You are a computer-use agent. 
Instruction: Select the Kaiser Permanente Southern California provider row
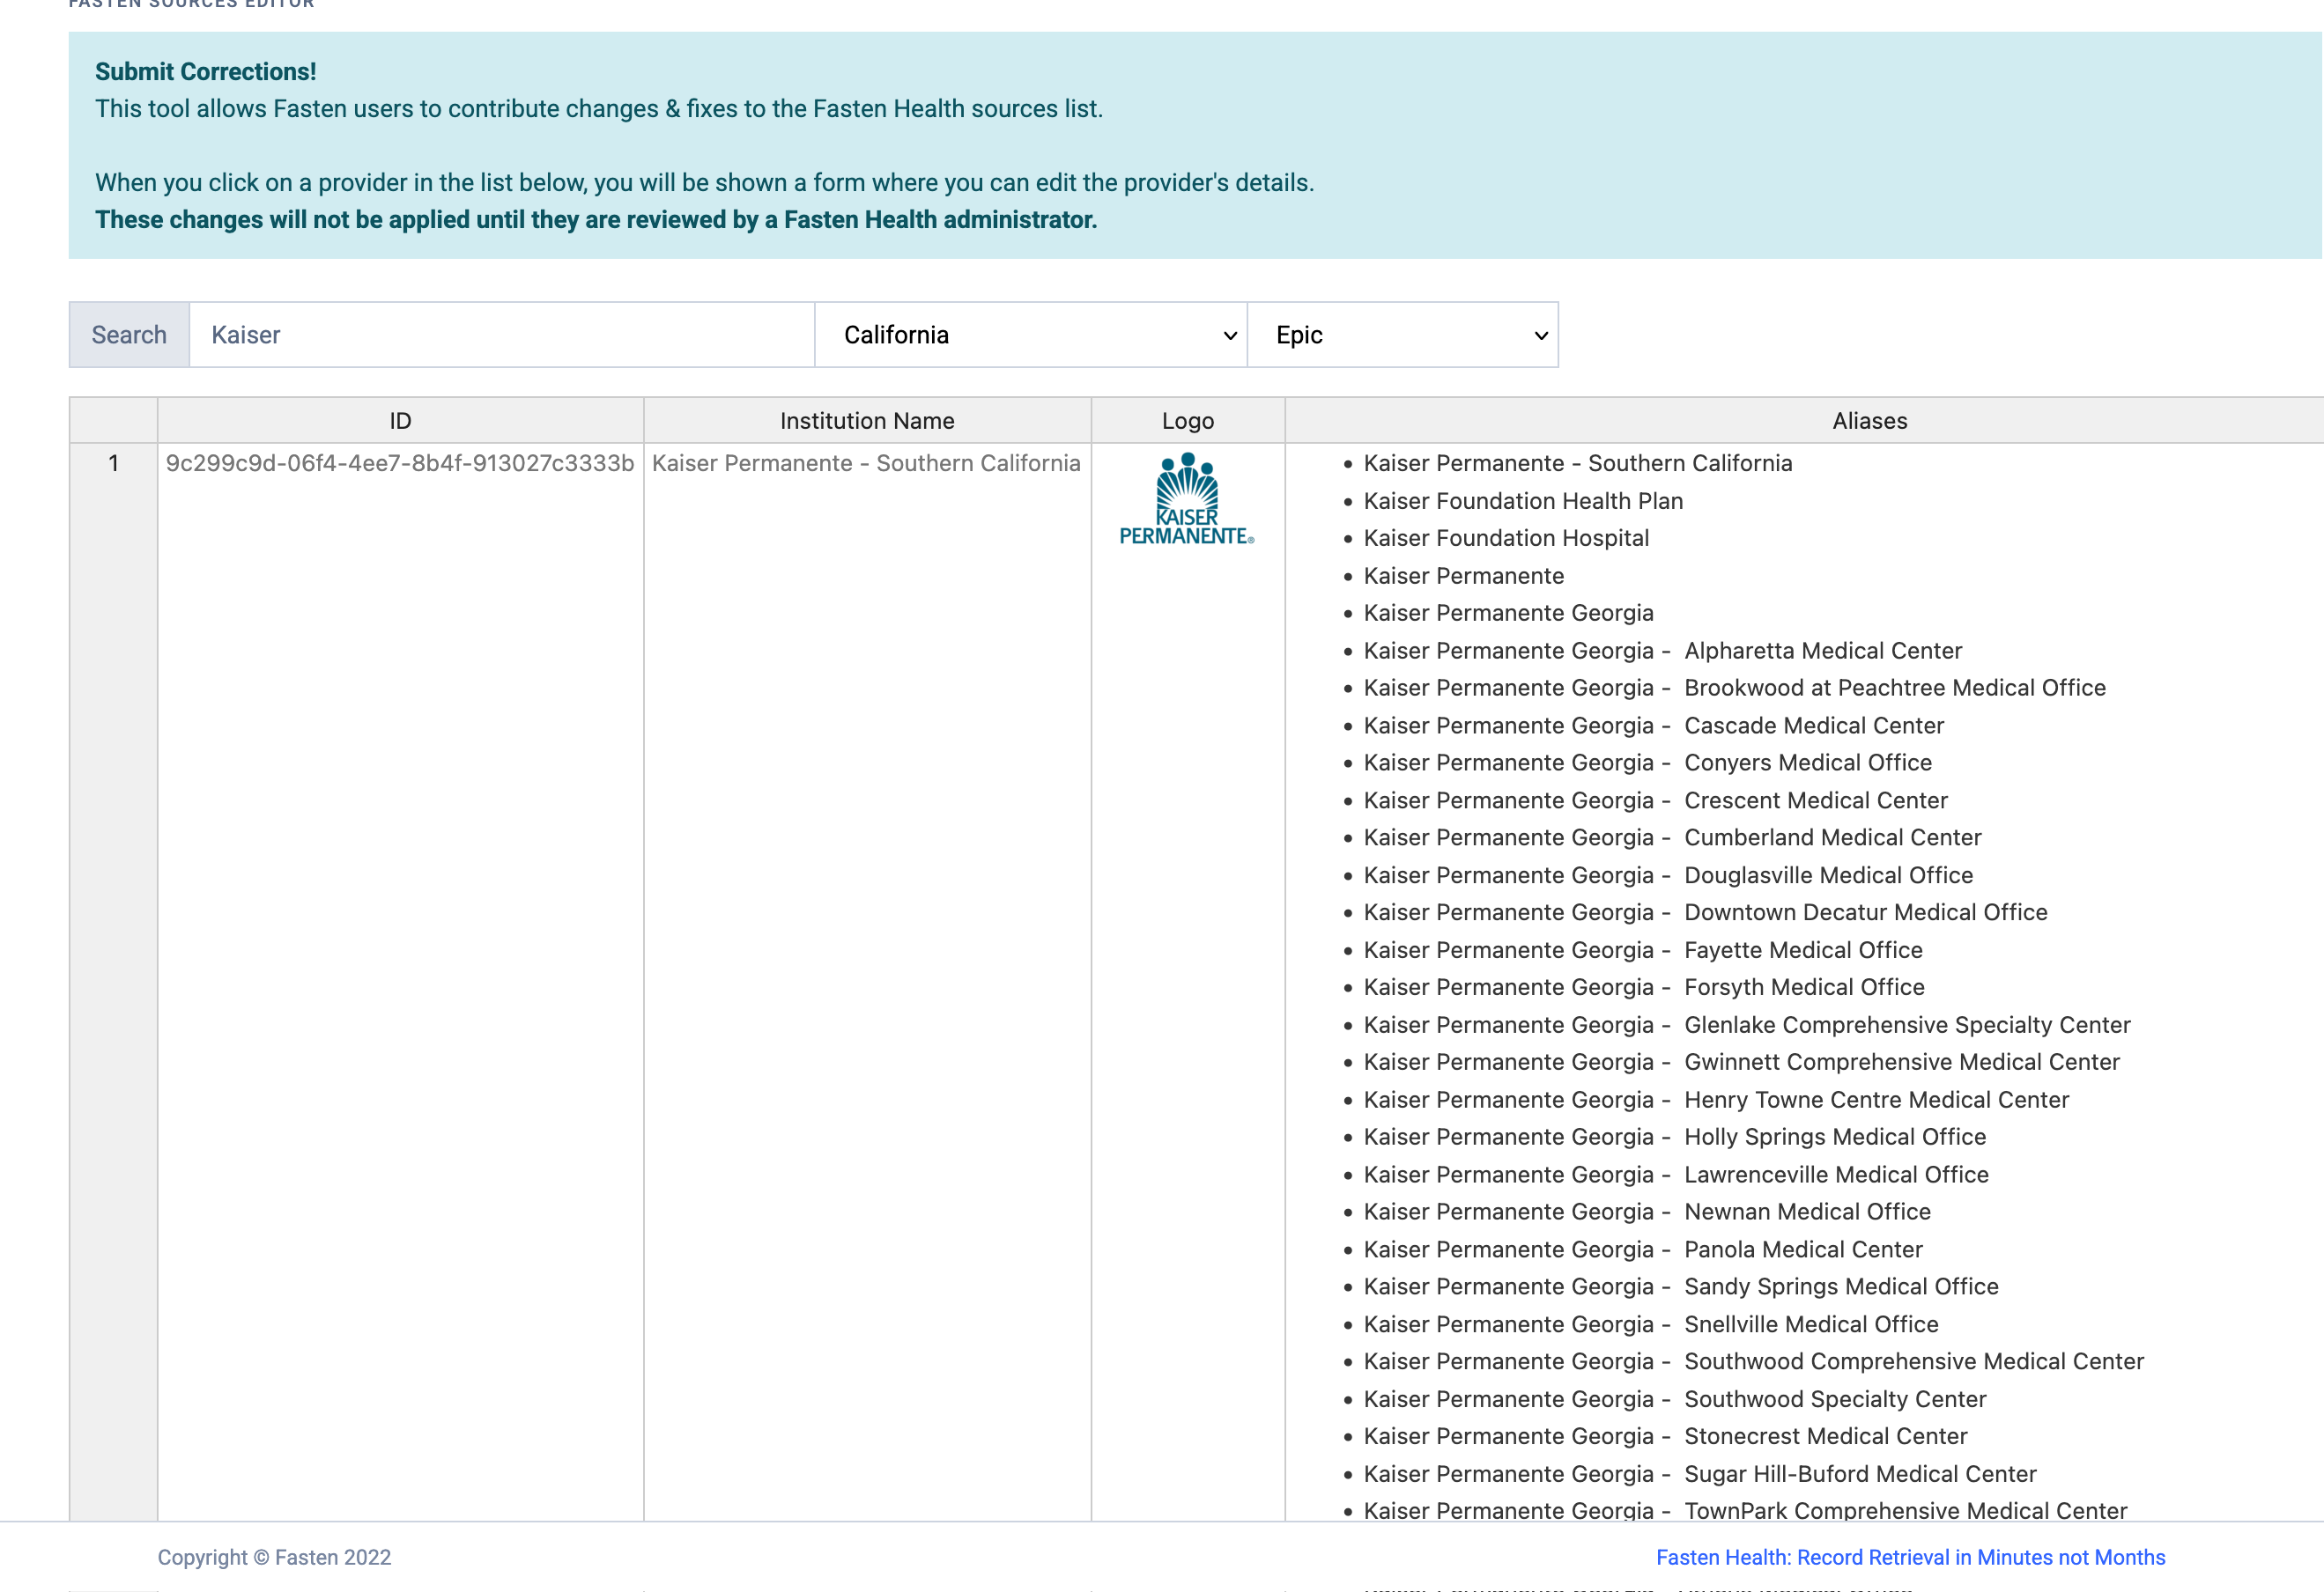(x=866, y=462)
